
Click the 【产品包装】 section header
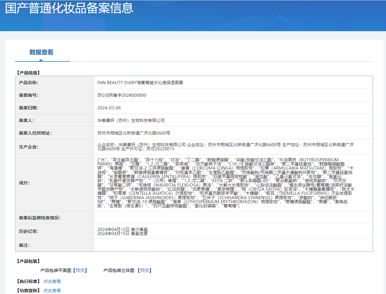28,261
